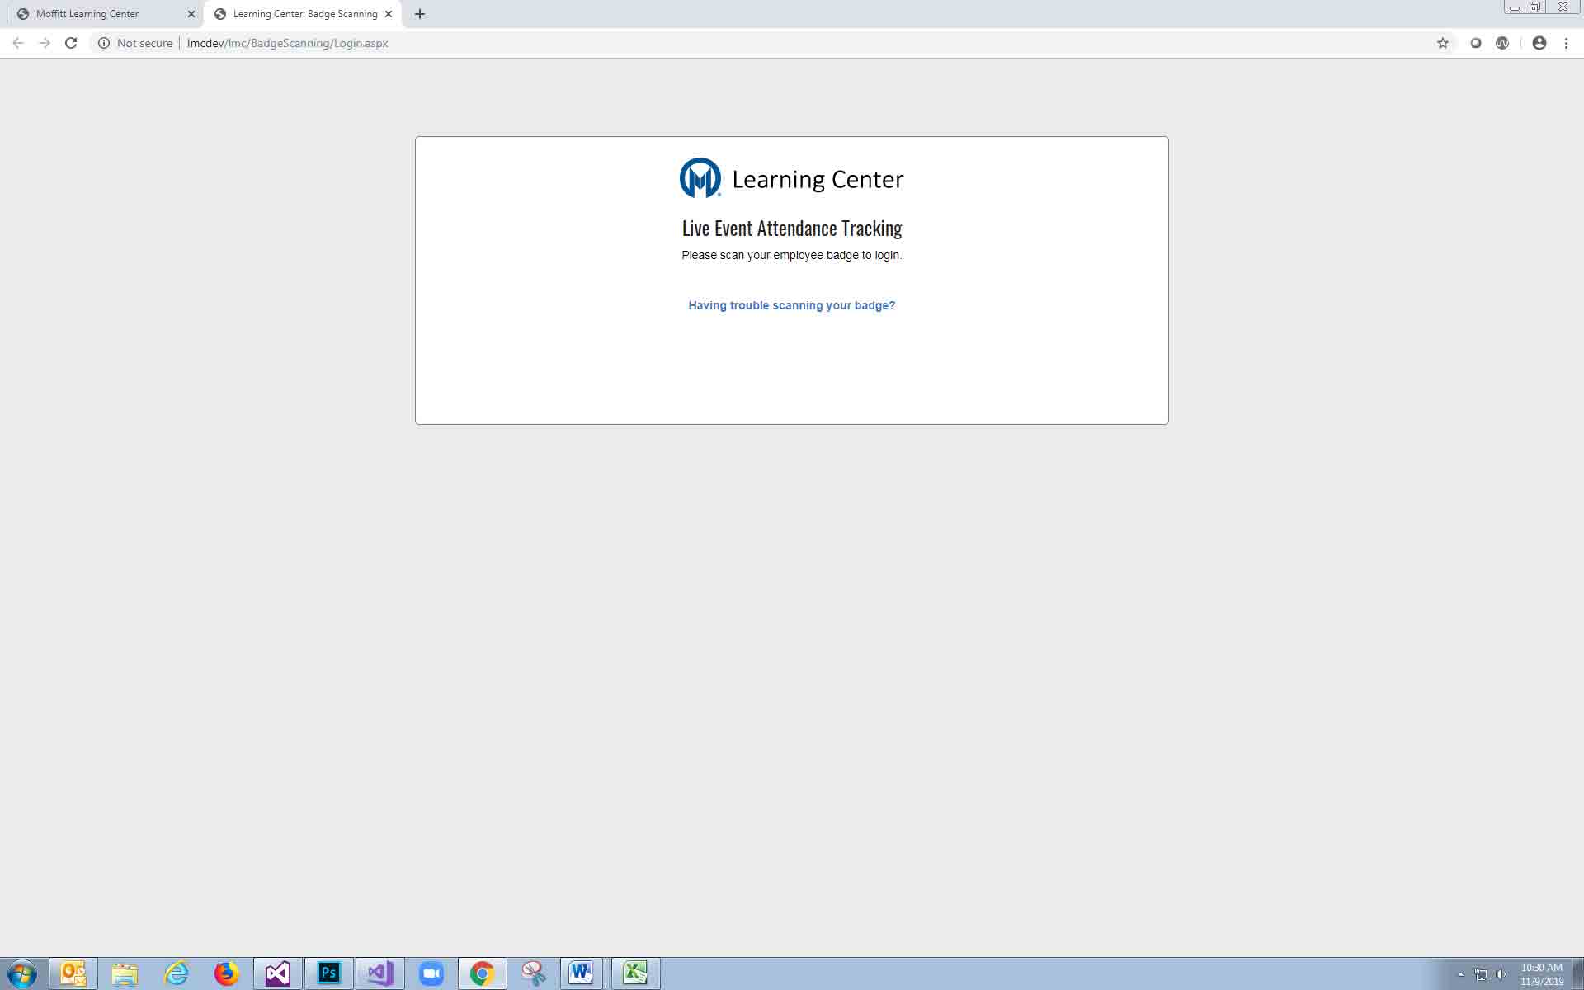Click the Moffitt logo icon

[x=700, y=178]
